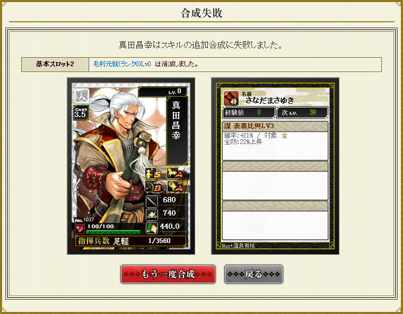Screen dimensions: 403x314
Task: Select the spear aptitude S icon
Action: point(153,173)
